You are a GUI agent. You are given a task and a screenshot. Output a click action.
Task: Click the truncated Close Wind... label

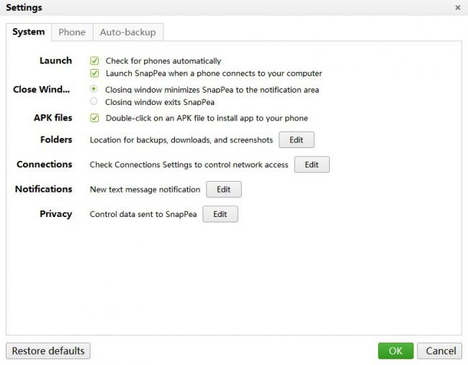click(42, 90)
